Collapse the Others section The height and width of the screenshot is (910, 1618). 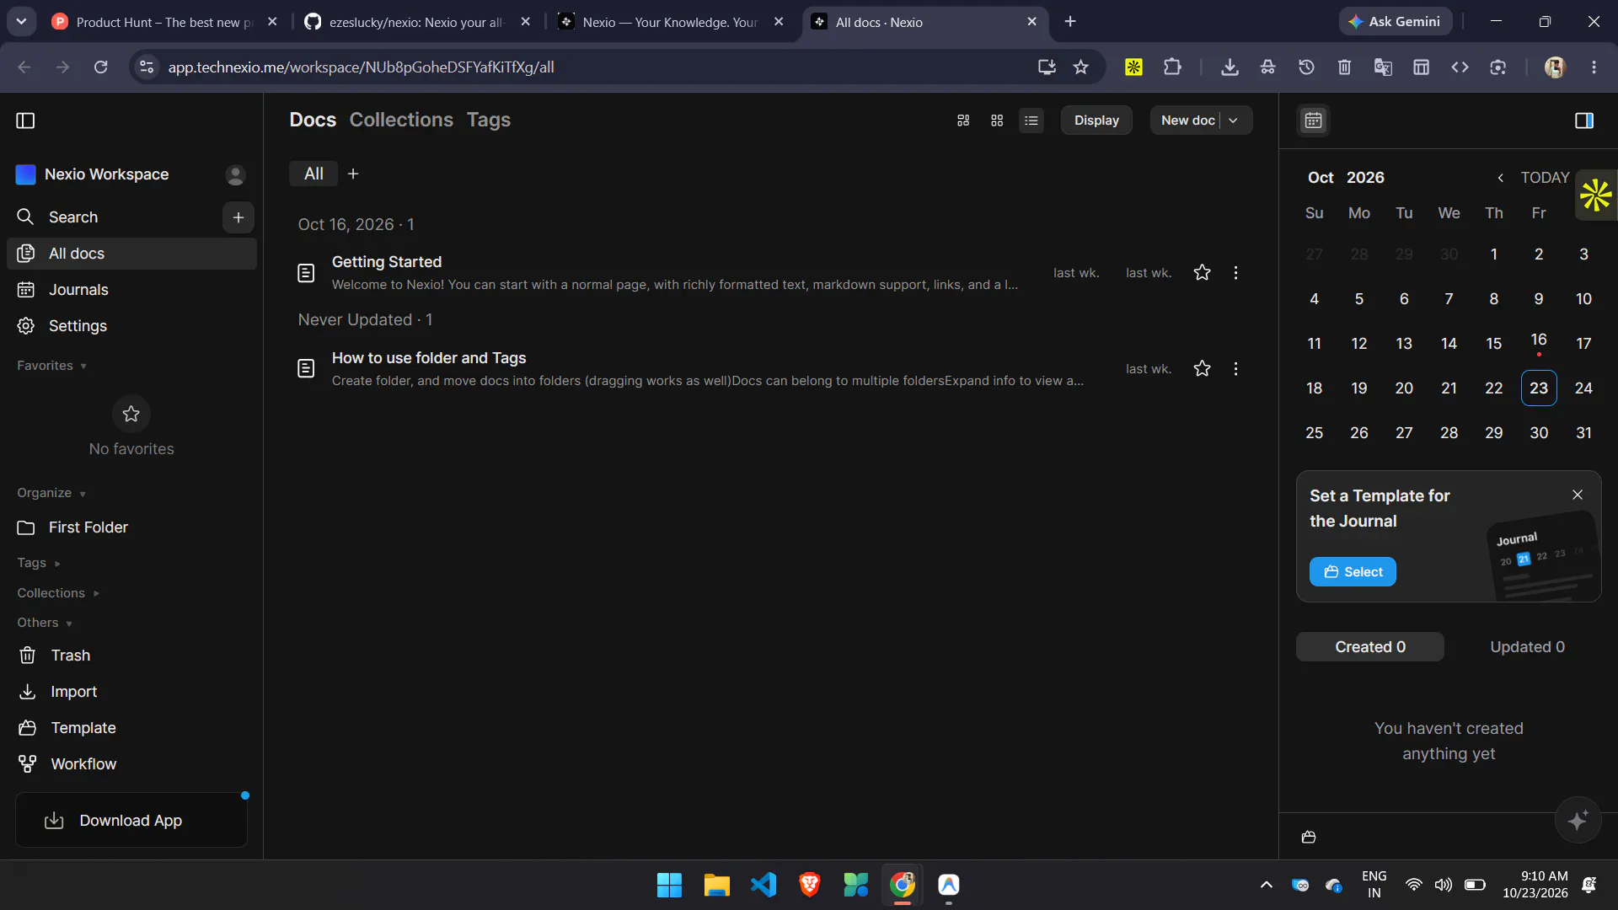(45, 623)
